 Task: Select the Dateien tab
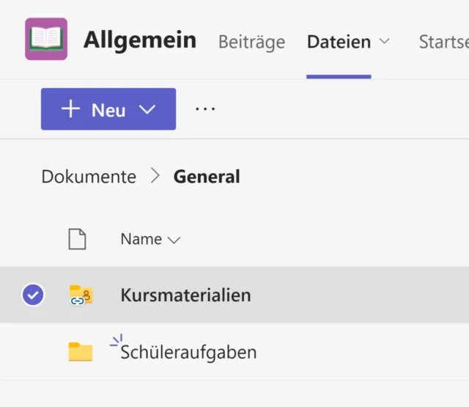click(x=339, y=42)
